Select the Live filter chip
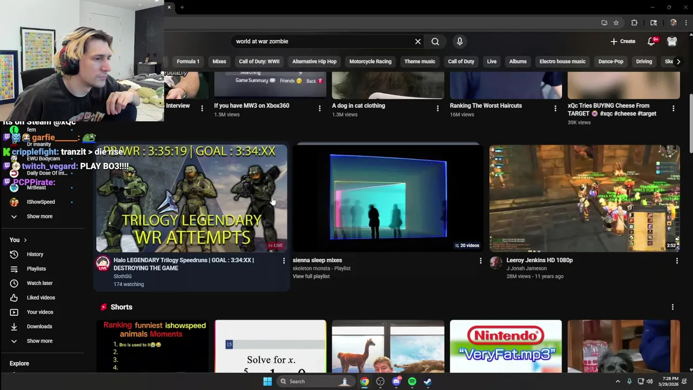 coord(492,62)
